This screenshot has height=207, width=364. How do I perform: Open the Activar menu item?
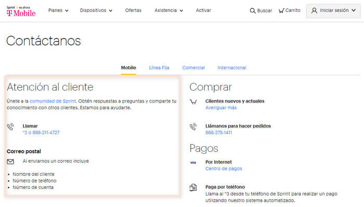click(x=203, y=10)
